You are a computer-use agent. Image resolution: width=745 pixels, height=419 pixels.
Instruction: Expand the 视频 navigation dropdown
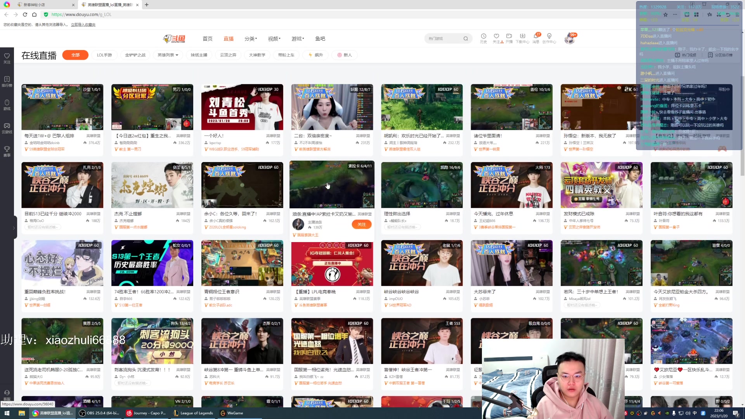click(274, 39)
